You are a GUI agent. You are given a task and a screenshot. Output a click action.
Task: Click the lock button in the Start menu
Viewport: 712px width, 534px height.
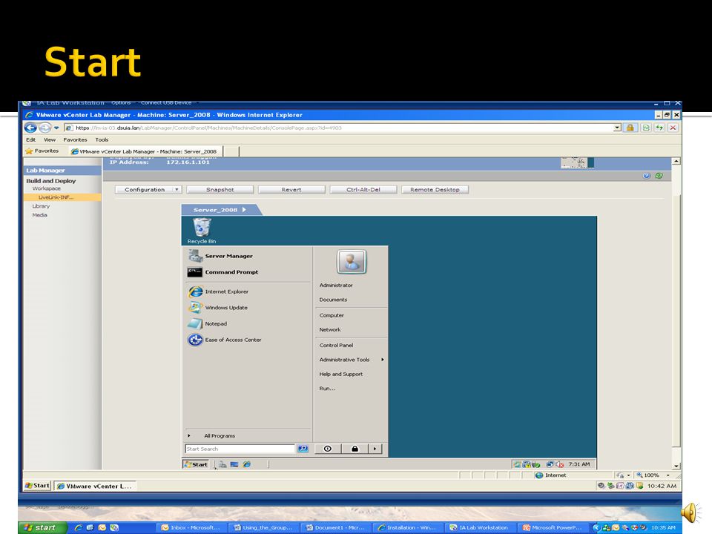click(355, 449)
